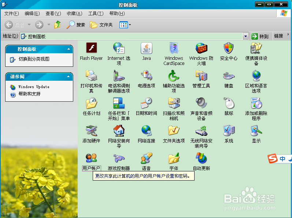
Task: Expand the forward history dropdown arrow
Action: point(49,25)
